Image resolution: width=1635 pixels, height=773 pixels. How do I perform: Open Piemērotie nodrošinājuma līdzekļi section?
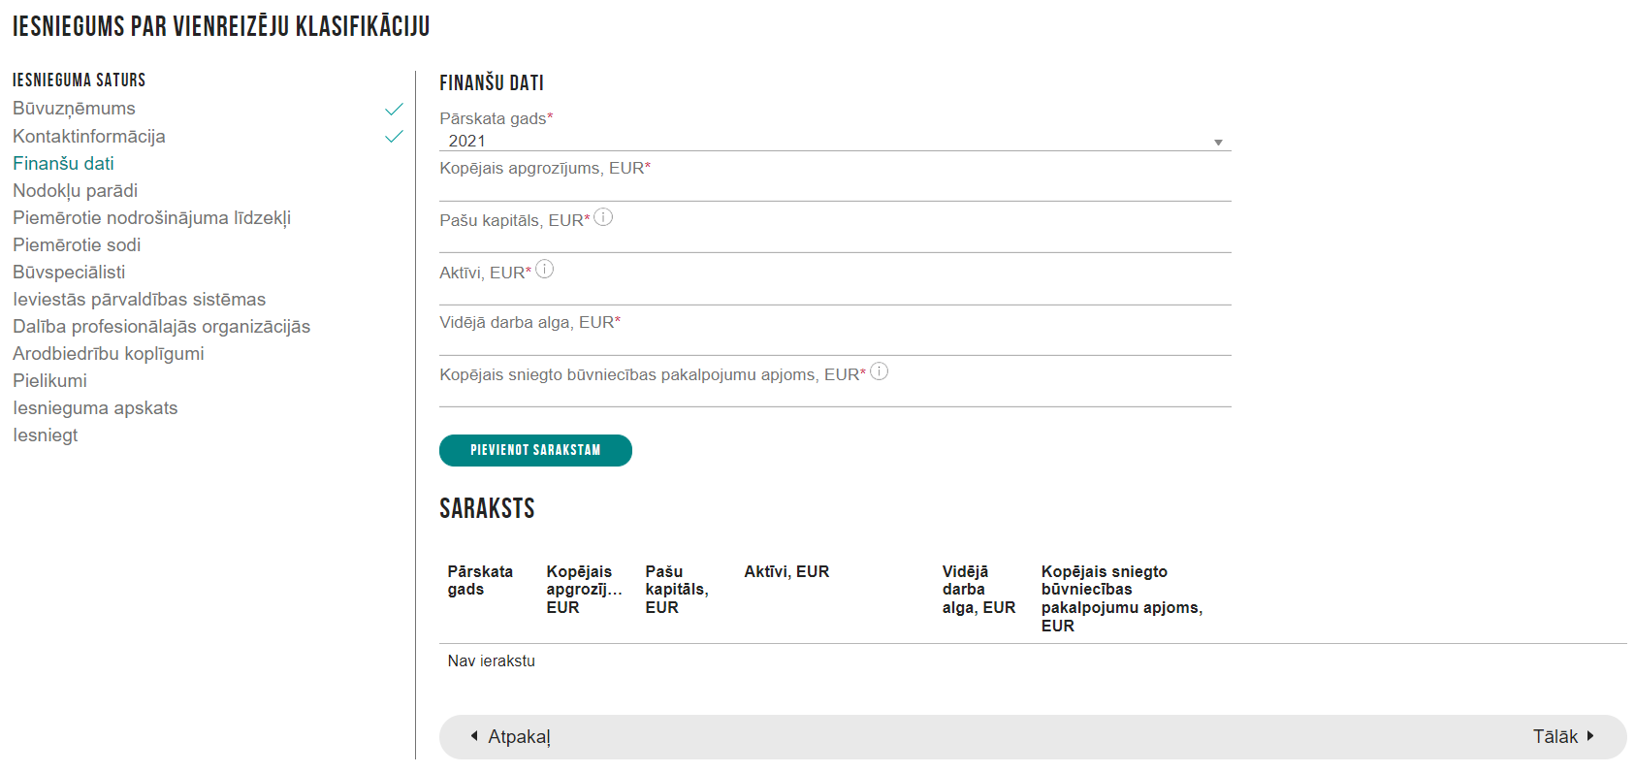(x=151, y=218)
